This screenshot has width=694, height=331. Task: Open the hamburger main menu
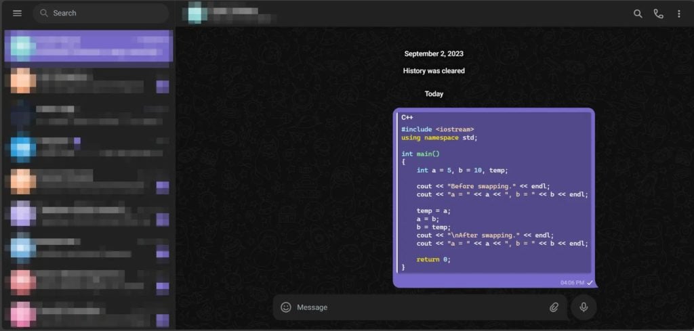(17, 14)
